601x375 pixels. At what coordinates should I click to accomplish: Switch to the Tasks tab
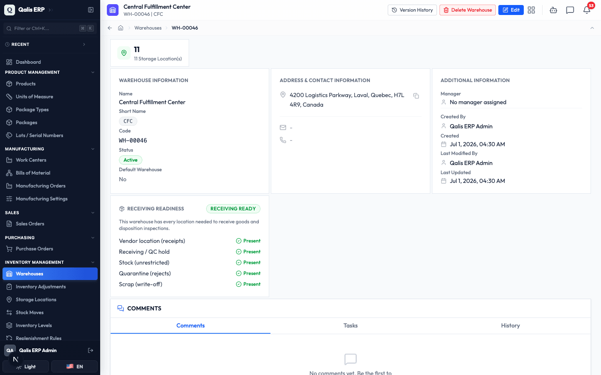[351, 326]
